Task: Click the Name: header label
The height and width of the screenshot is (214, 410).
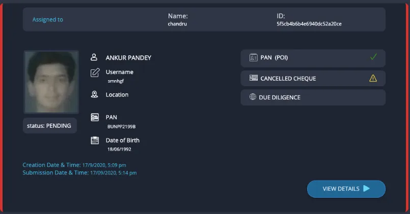Action: [178, 16]
